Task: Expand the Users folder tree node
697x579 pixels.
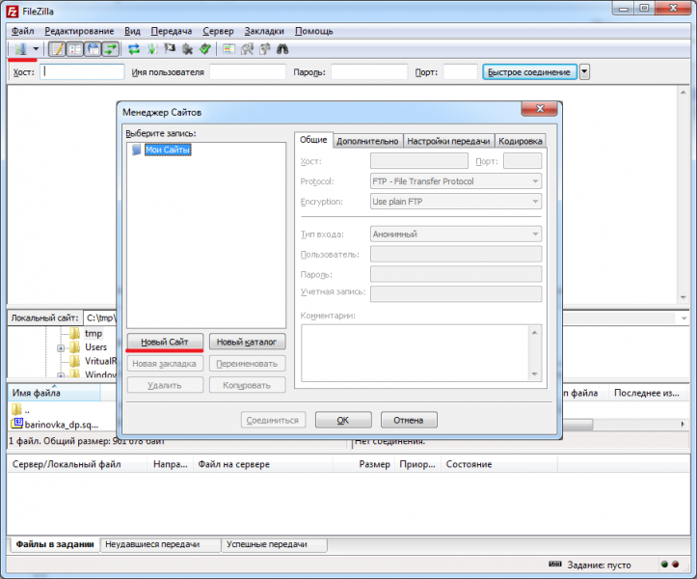Action: (61, 347)
